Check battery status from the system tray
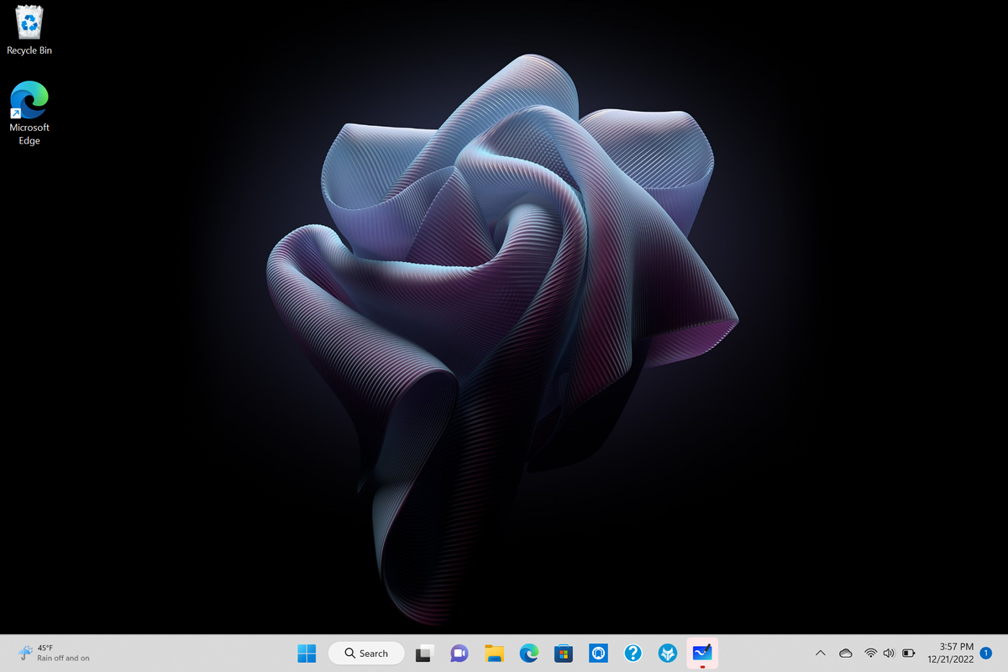The width and height of the screenshot is (1008, 672). point(908,653)
